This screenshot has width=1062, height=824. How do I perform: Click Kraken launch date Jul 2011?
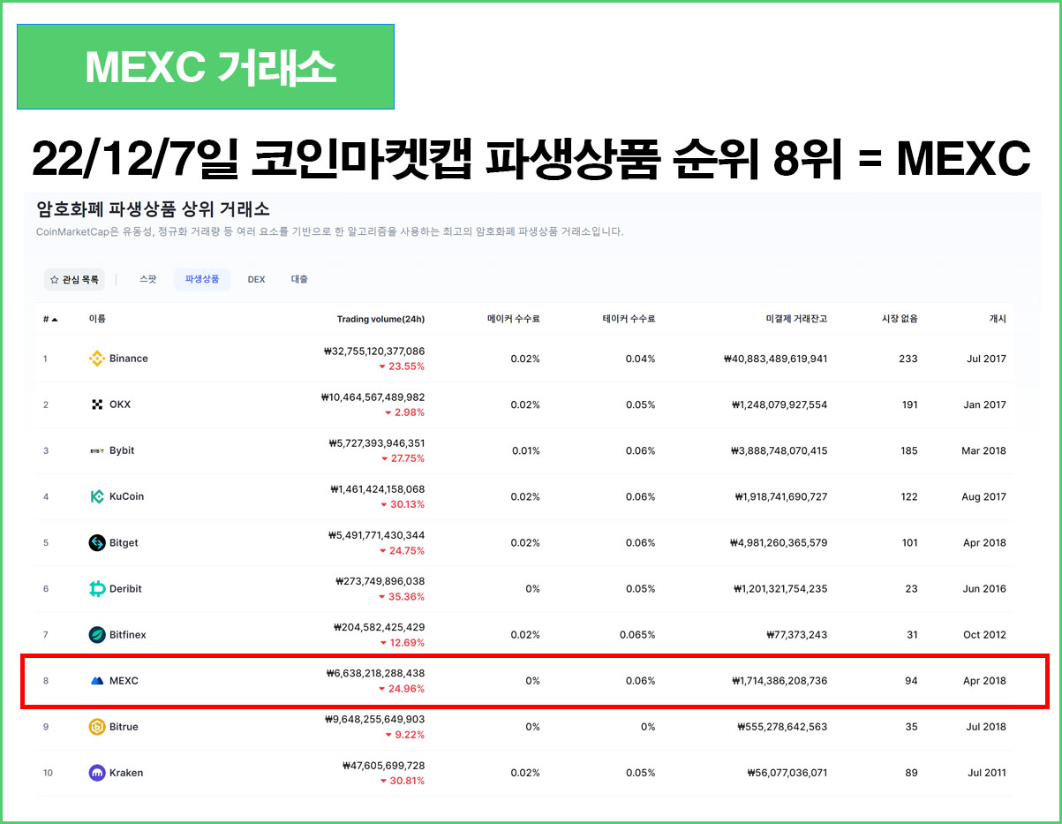coord(986,773)
